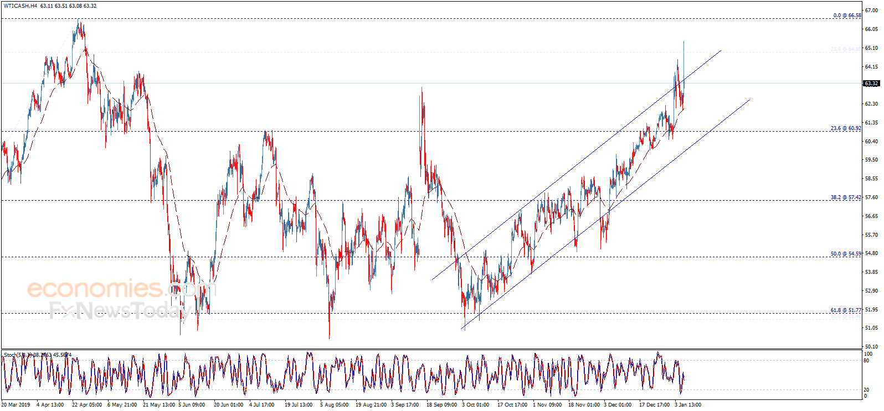Click the current price marker 63.32
884x411 pixels.
click(x=871, y=84)
